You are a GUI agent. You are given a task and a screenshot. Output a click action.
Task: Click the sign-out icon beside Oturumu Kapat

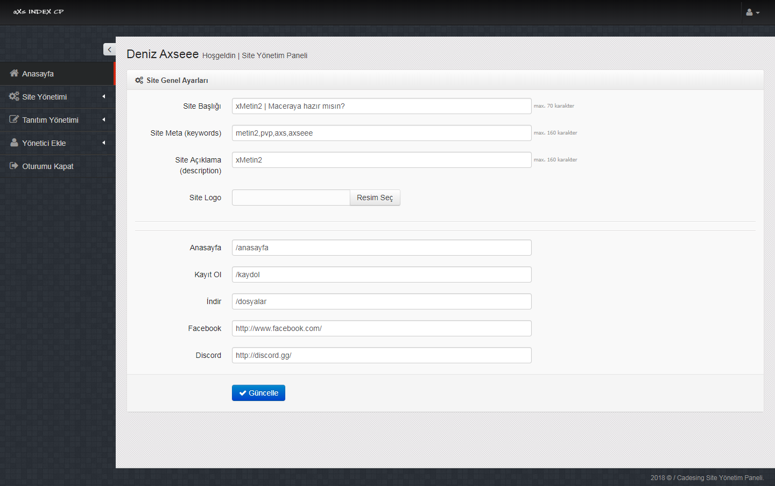pos(14,166)
